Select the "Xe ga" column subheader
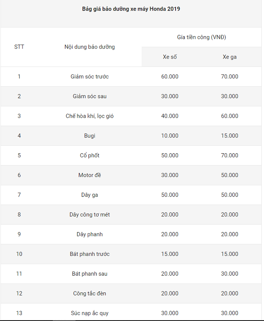The image size is (264, 321). click(x=230, y=57)
